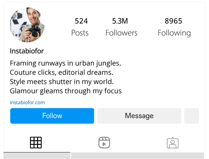Screen dimensions: 209x159
Task: Open the instabiofor.com website link
Action: [27, 102]
